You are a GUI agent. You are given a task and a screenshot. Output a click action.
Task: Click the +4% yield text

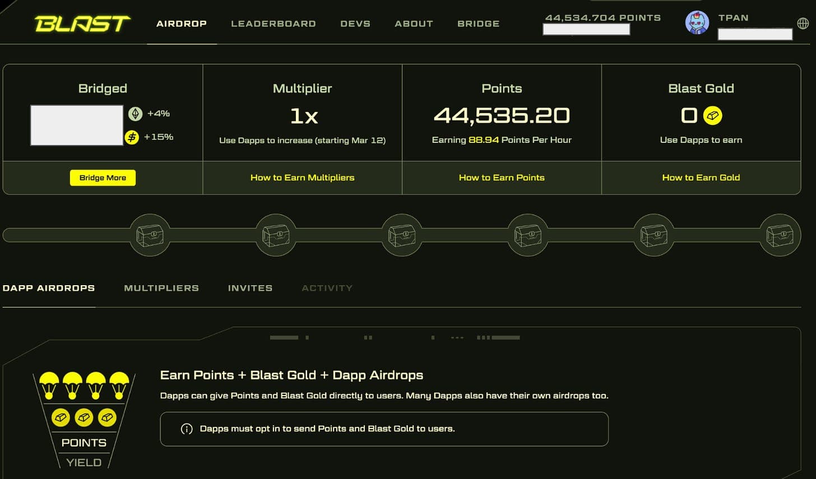(x=159, y=113)
